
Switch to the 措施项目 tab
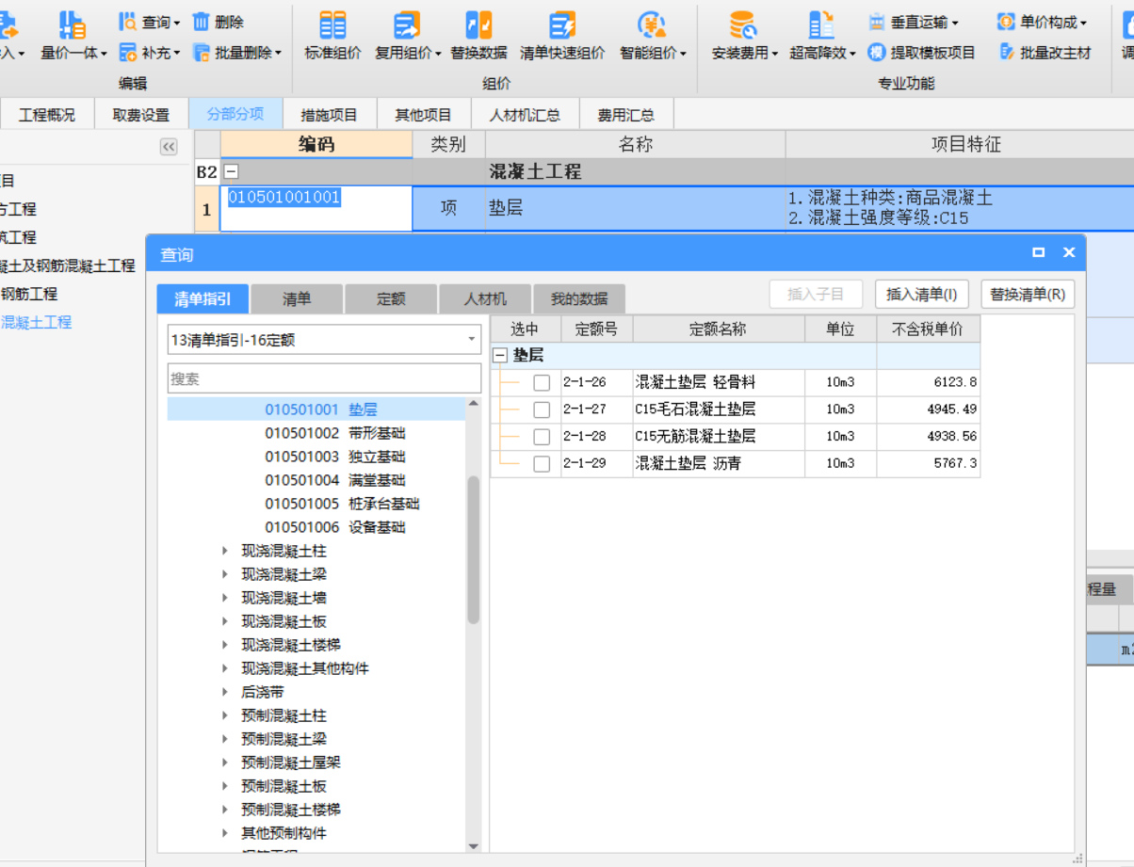click(x=330, y=115)
